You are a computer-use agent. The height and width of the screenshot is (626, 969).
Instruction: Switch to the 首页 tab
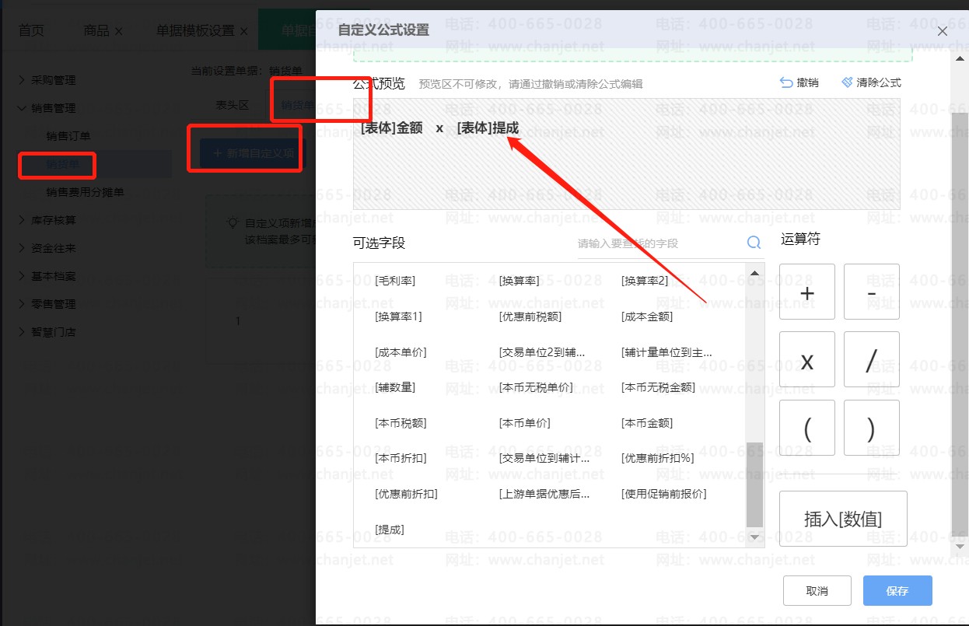click(31, 31)
